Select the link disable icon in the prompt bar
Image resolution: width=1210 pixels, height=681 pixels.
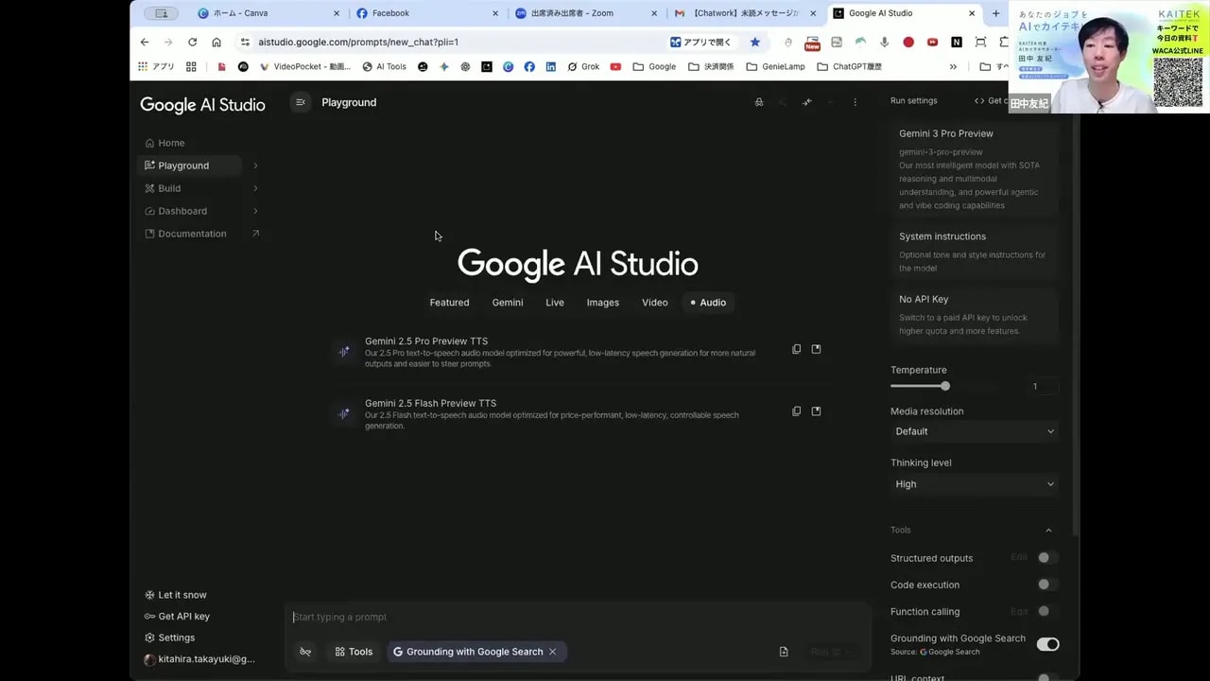tap(304, 651)
